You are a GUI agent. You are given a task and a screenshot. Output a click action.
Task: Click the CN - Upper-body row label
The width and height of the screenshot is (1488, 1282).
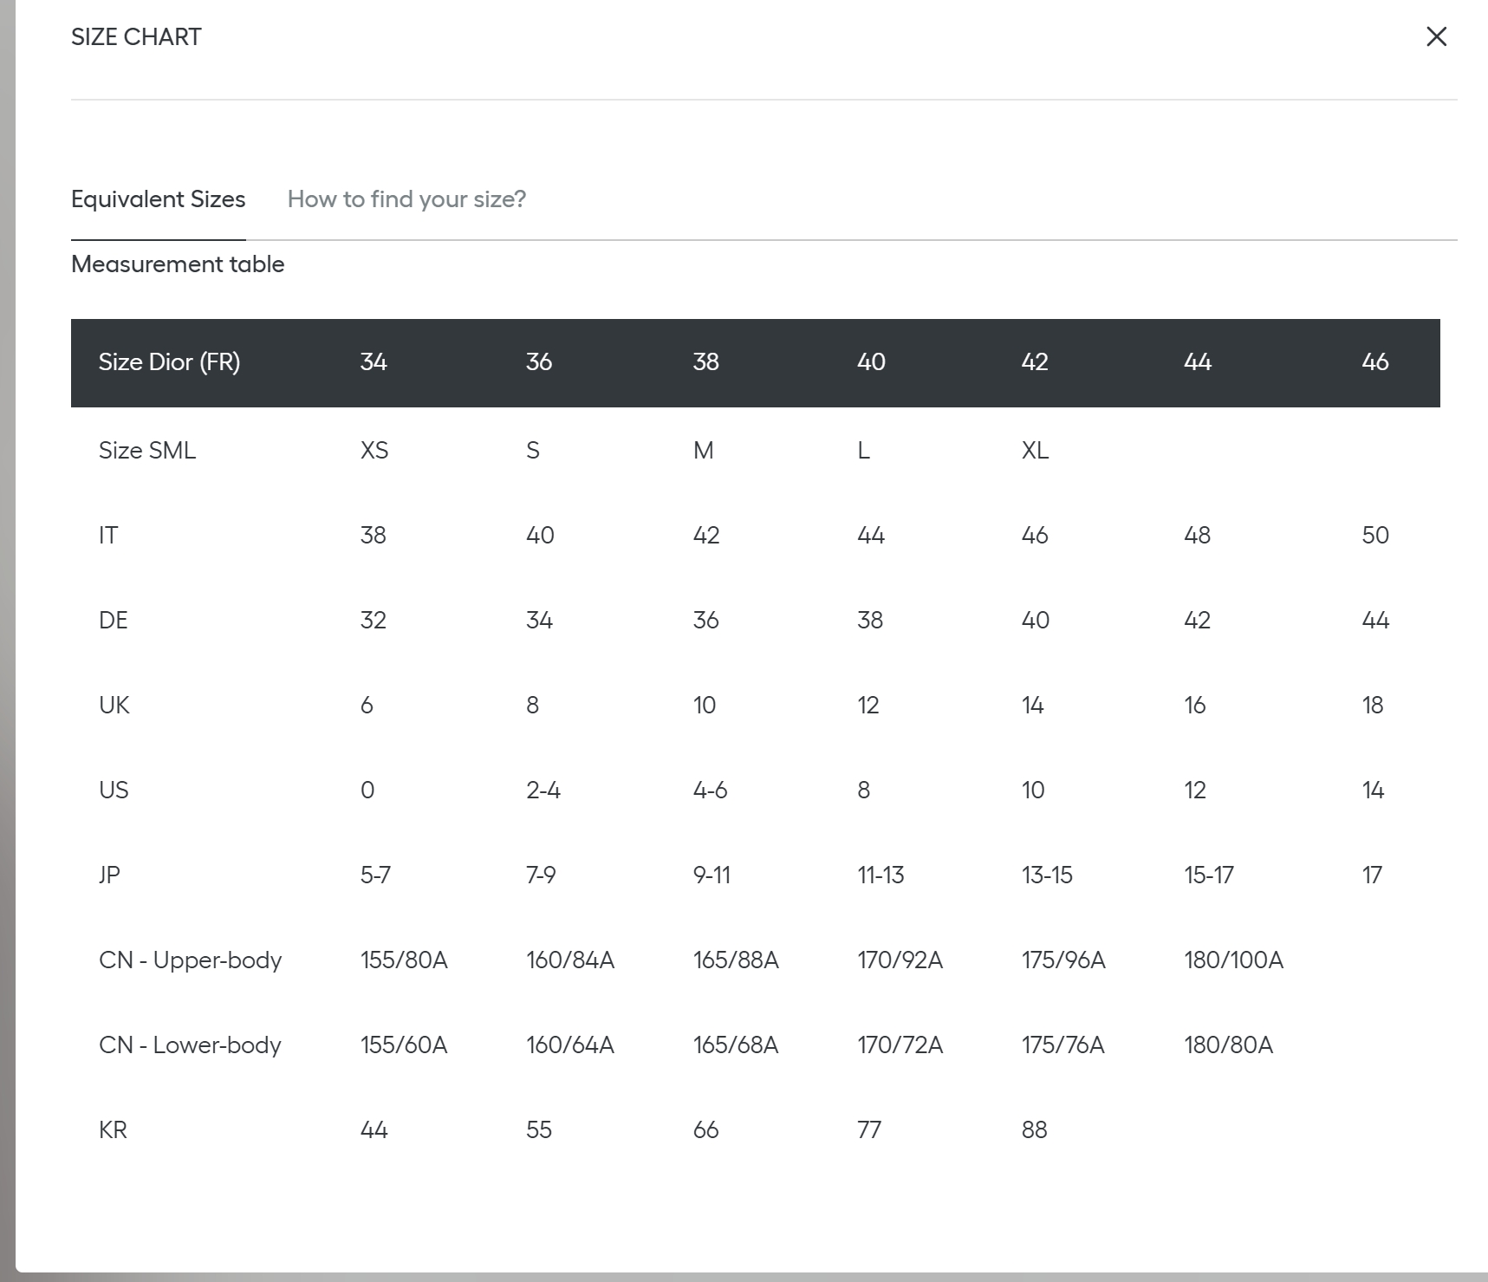point(191,960)
